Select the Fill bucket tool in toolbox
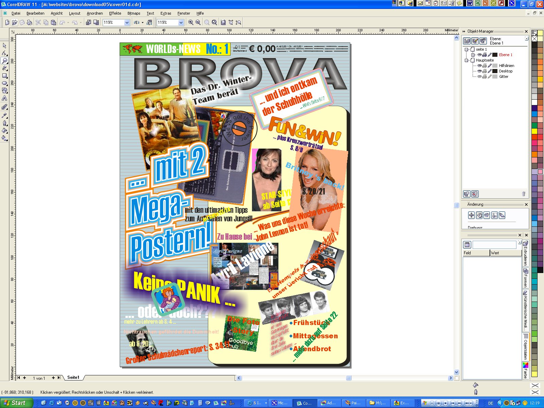 point(4,130)
